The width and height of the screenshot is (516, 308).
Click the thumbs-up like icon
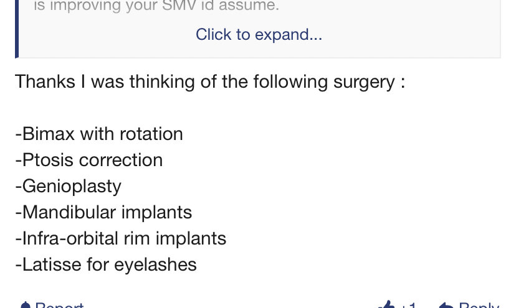coord(386,305)
